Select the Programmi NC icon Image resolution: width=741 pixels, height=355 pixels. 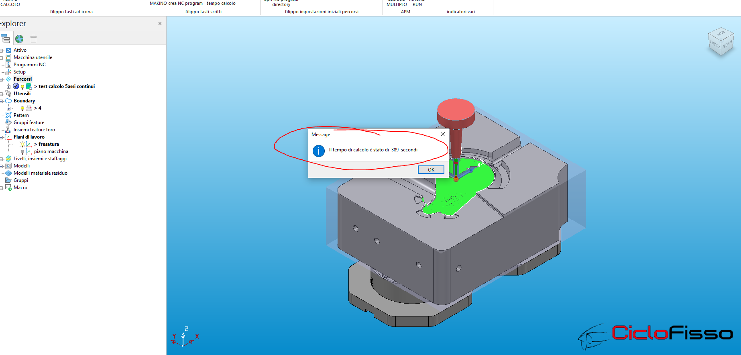click(x=8, y=65)
